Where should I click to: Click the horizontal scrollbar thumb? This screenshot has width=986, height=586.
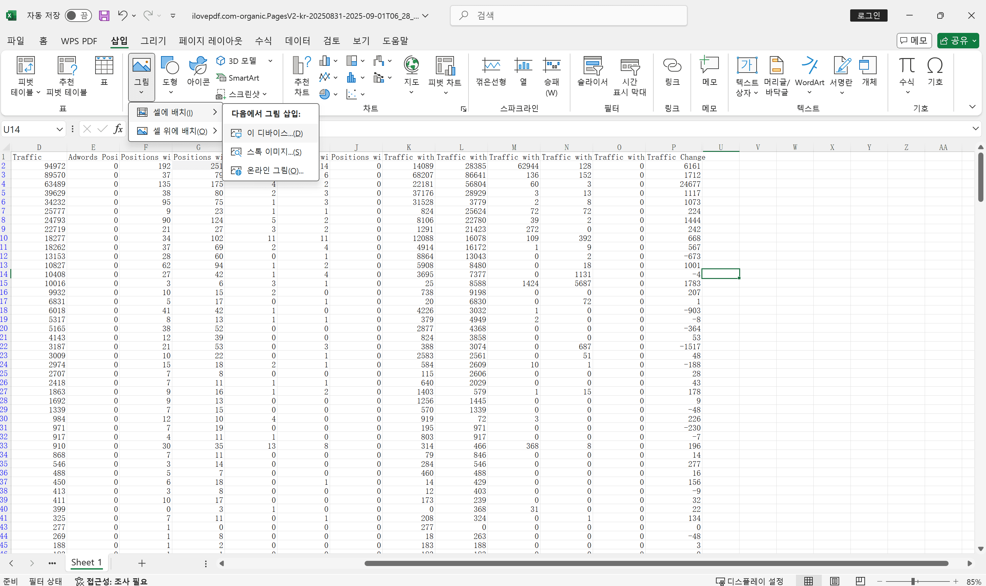[x=656, y=563]
